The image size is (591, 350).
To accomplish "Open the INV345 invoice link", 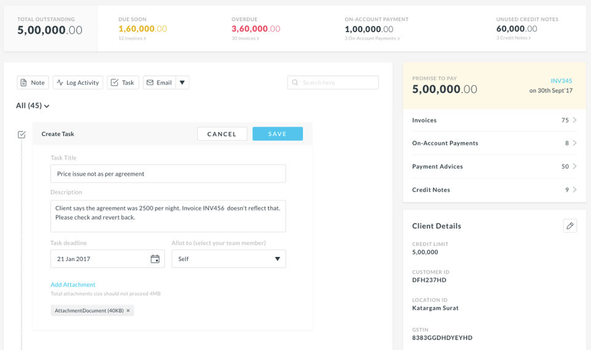I will point(561,81).
